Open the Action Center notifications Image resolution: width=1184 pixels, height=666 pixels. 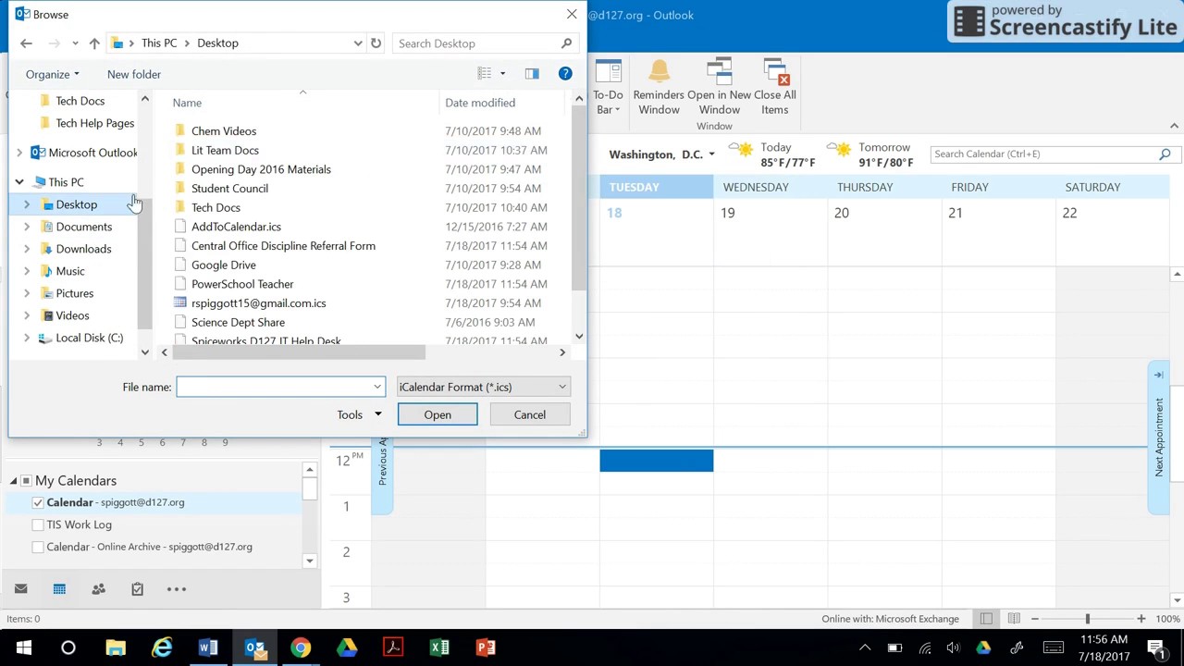point(1156,647)
